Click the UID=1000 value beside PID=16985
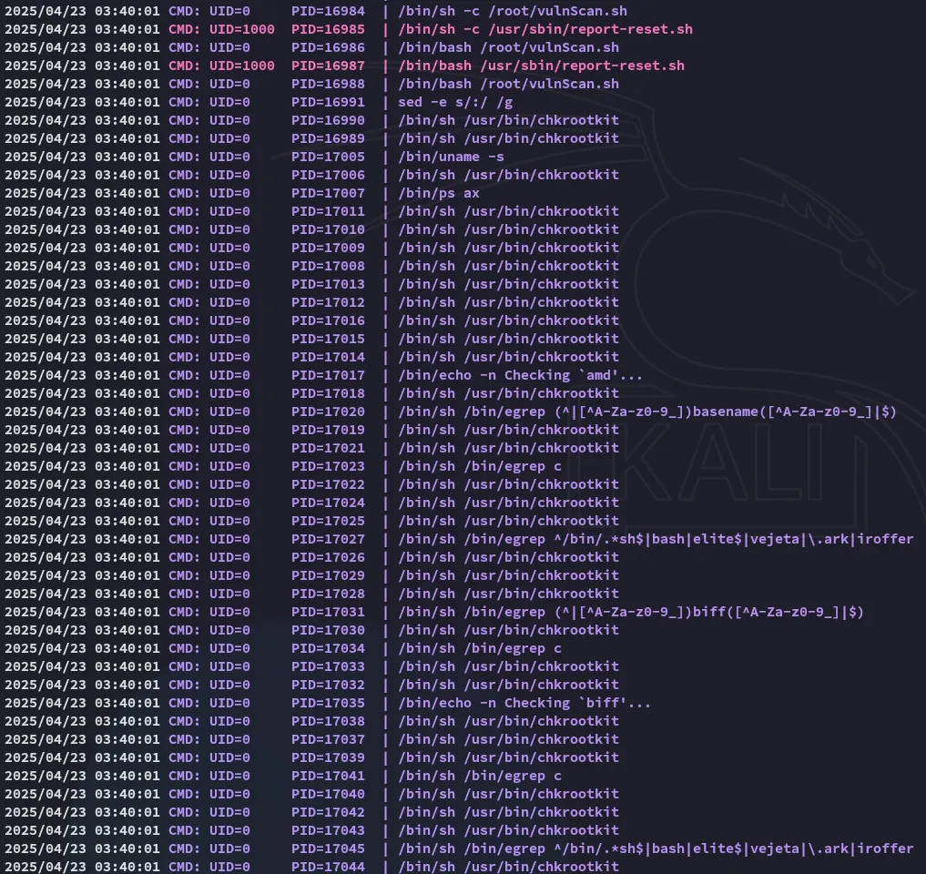This screenshot has width=926, height=874. point(241,29)
